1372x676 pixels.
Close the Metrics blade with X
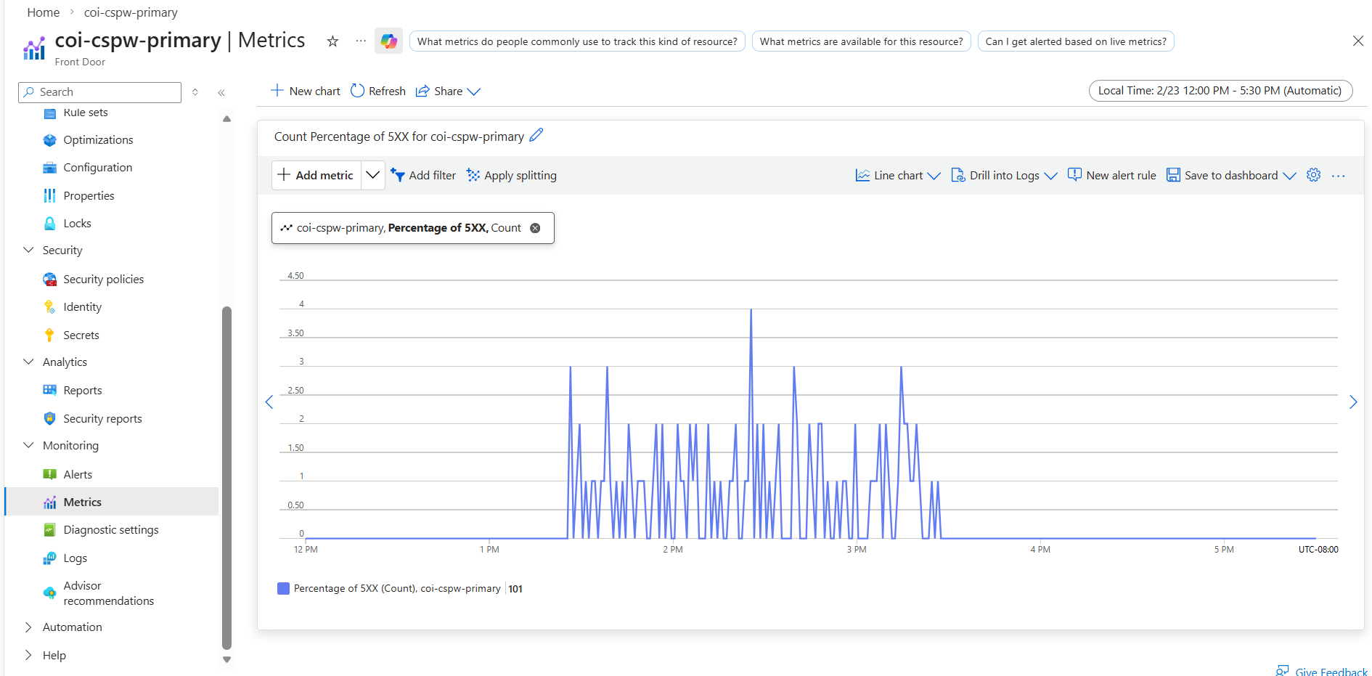coord(1358,41)
